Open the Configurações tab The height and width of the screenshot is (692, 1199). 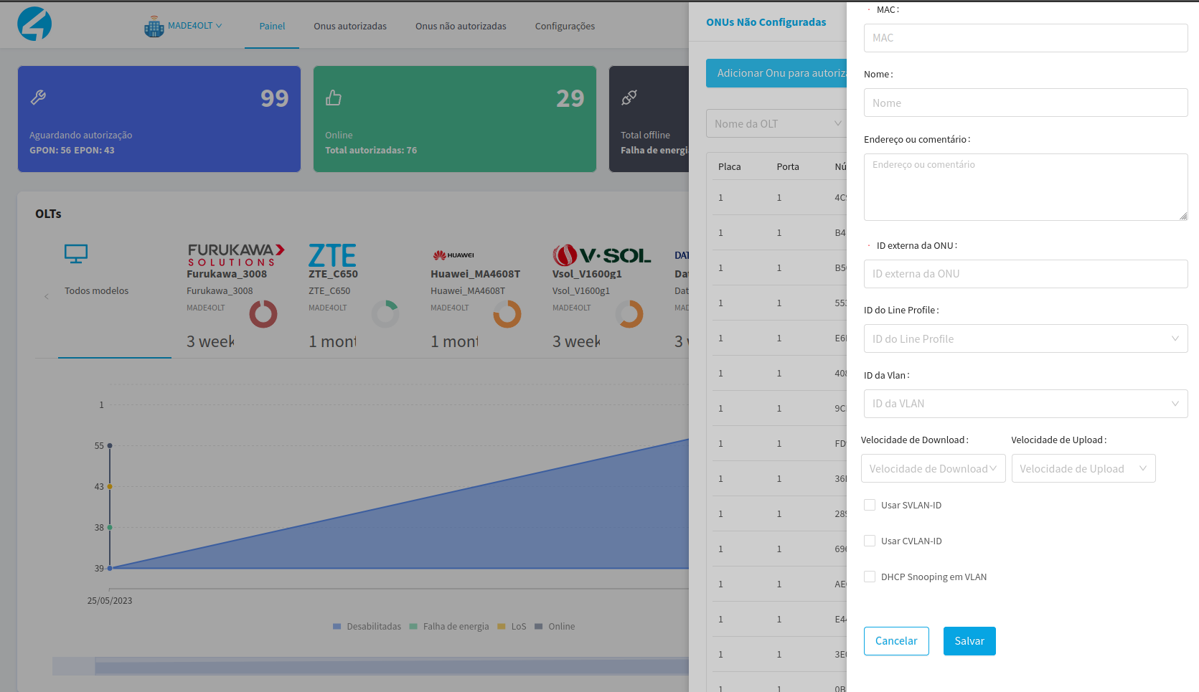565,26
